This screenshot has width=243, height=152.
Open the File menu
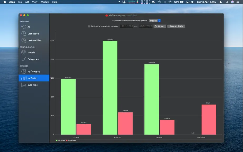[20, 2]
